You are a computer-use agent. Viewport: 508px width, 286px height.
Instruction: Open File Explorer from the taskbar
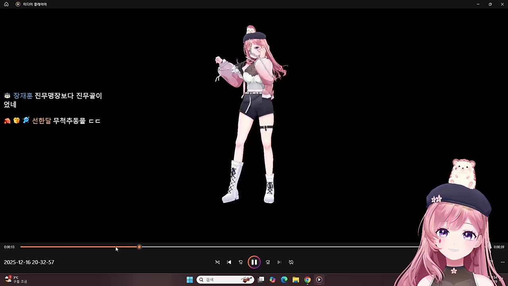click(x=296, y=280)
